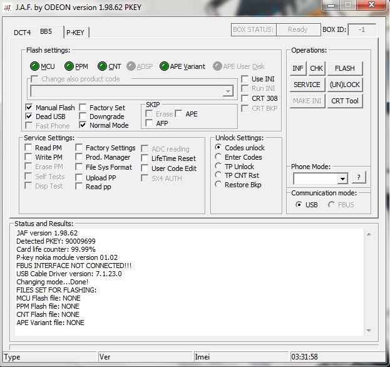The height and width of the screenshot is (367, 390).
Task: Click the "FBUS INTERFACE NOT CONNECTED!!!" log line
Action: [74, 266]
